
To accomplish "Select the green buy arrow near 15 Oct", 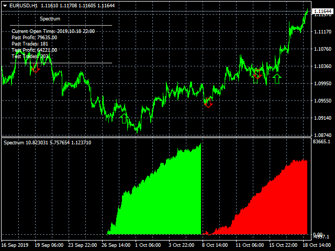I will coord(277,78).
